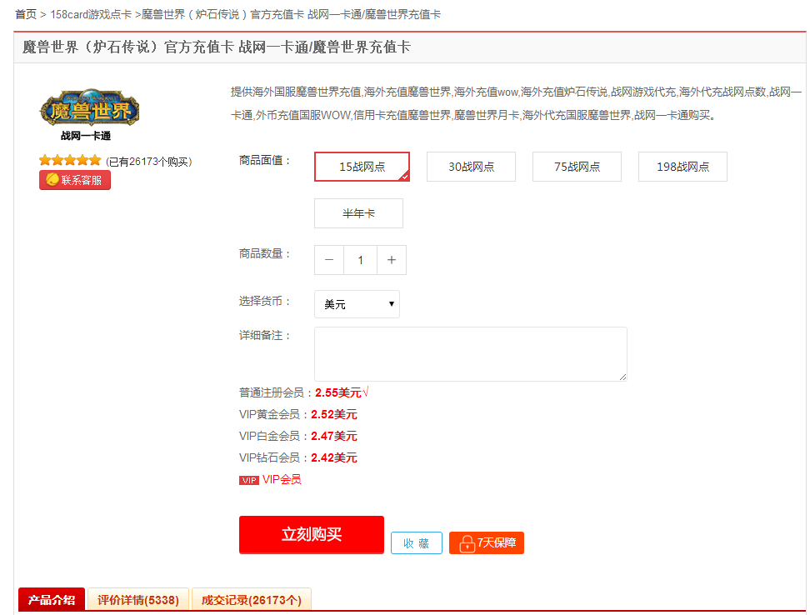Open the 美元 currency dropdown
Image resolution: width=810 pixels, height=615 pixels.
357,304
